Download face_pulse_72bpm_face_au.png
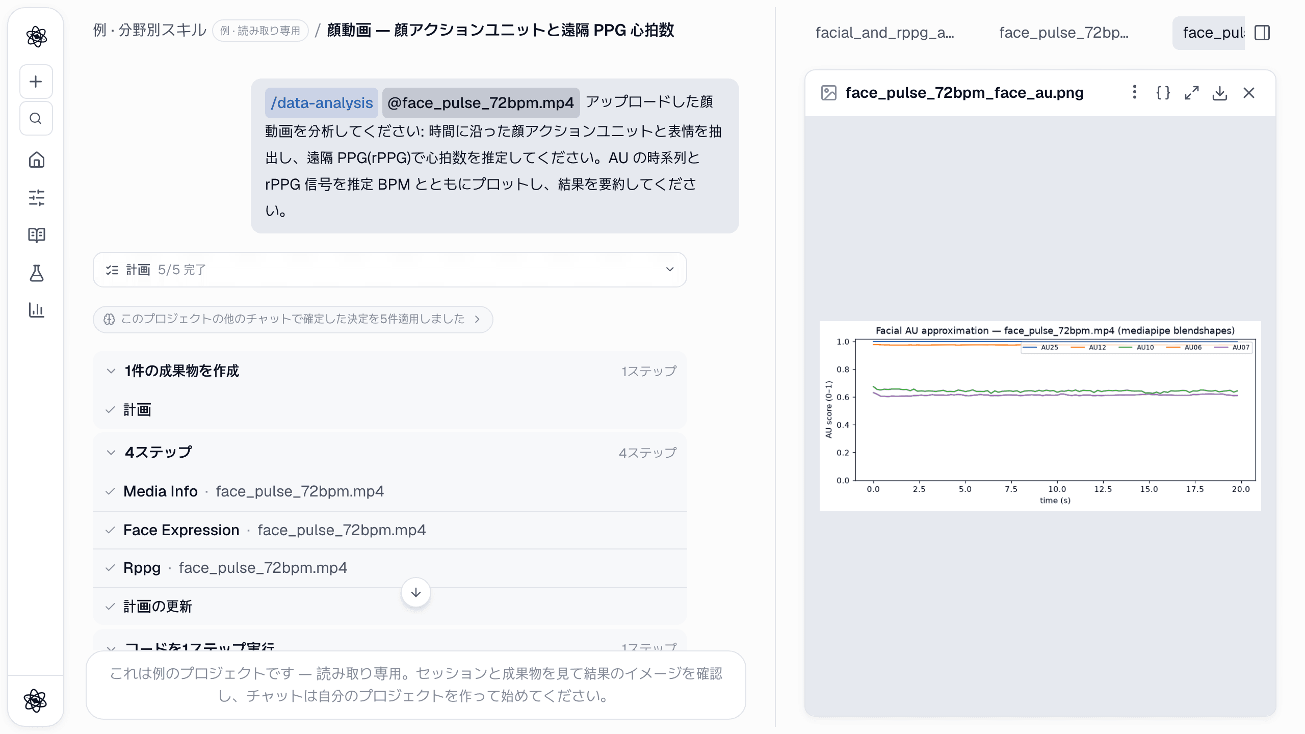 coord(1220,93)
